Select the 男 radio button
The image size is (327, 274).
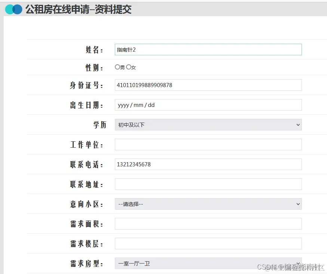117,67
